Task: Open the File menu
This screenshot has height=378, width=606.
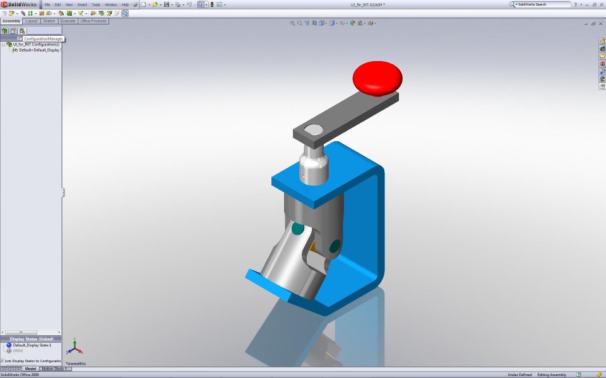Action: point(47,4)
